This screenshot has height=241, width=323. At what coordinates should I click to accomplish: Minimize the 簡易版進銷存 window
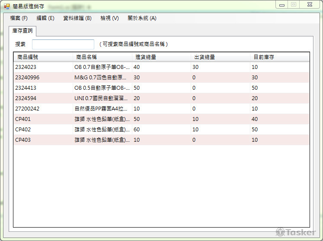pos(282,4)
